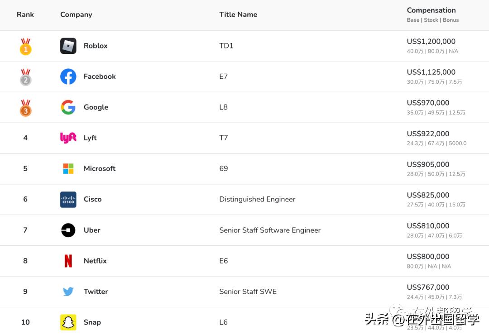This screenshot has height=335, width=489.
Task: Click the Compensation column header
Action: pos(431,10)
